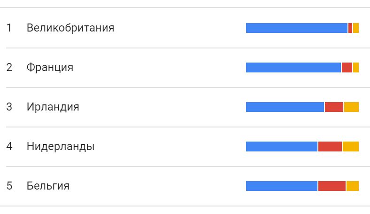Click the blue bar segment for Великобритания

coord(296,28)
